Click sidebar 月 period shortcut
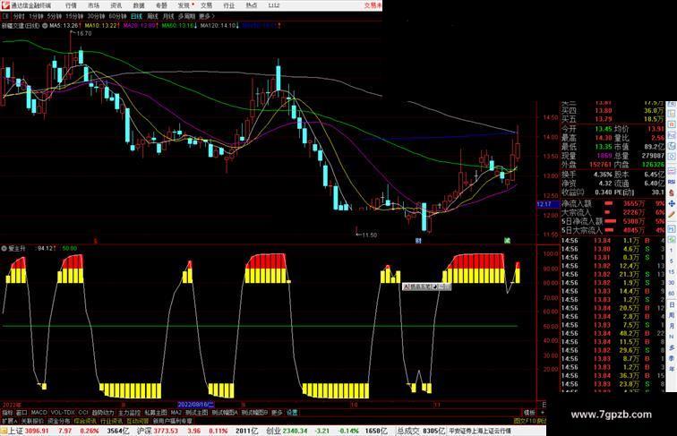The image size is (677, 436). (672, 326)
